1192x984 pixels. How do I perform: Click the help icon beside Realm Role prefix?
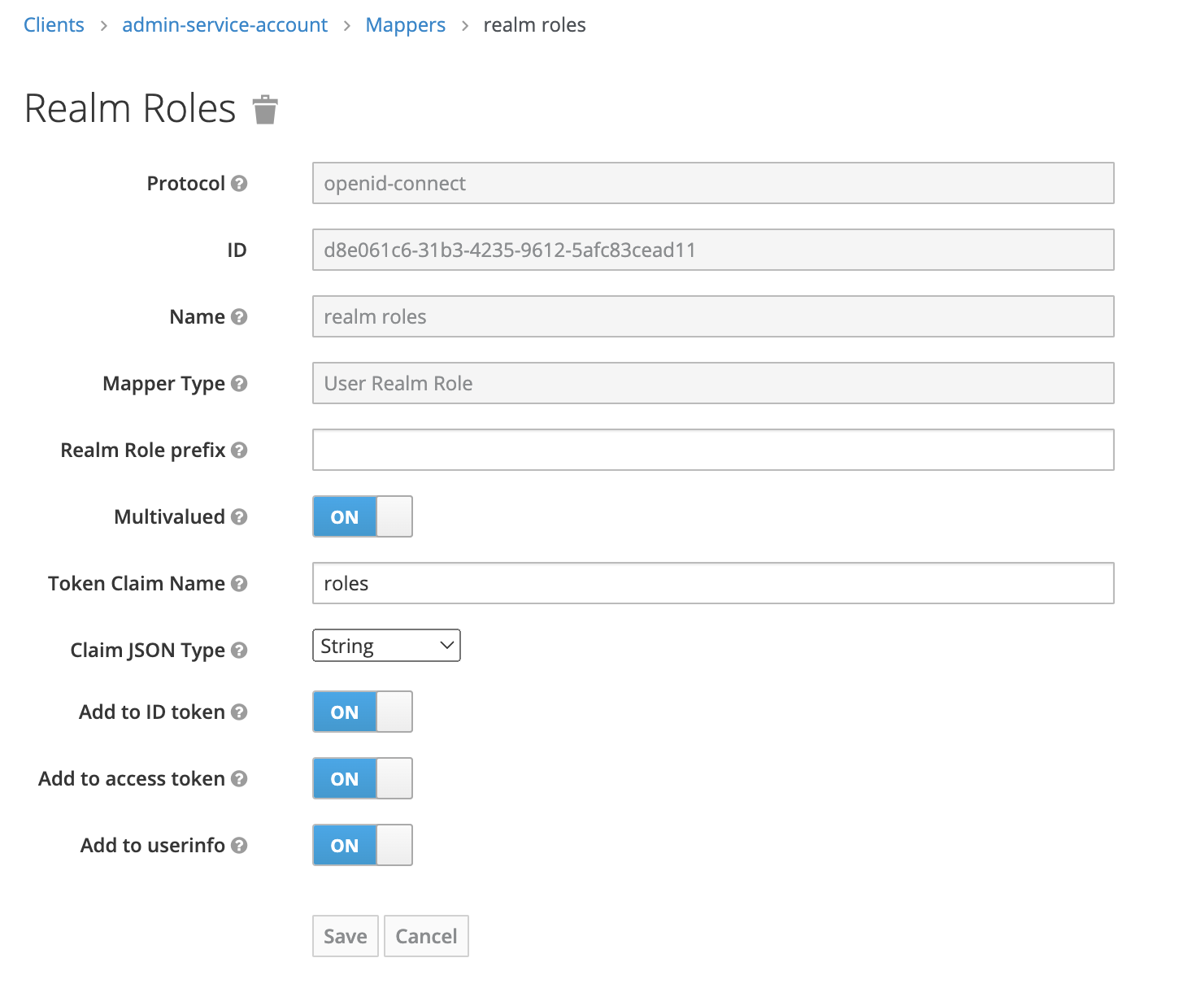(x=239, y=450)
